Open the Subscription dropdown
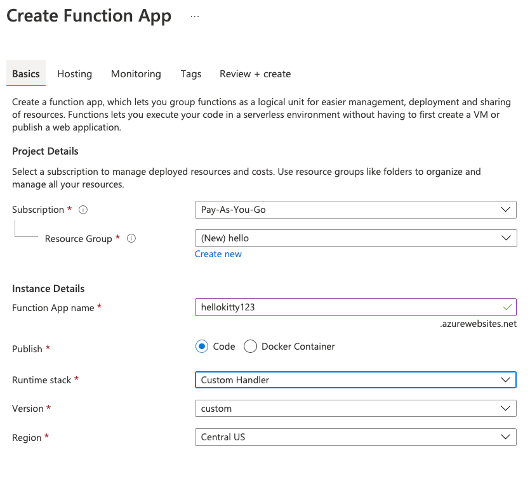The image size is (530, 484). click(355, 210)
